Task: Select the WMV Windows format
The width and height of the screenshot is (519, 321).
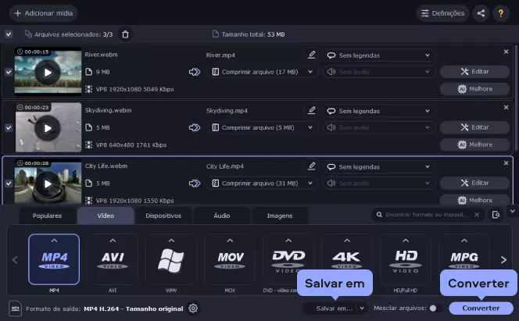Action: (x=171, y=259)
